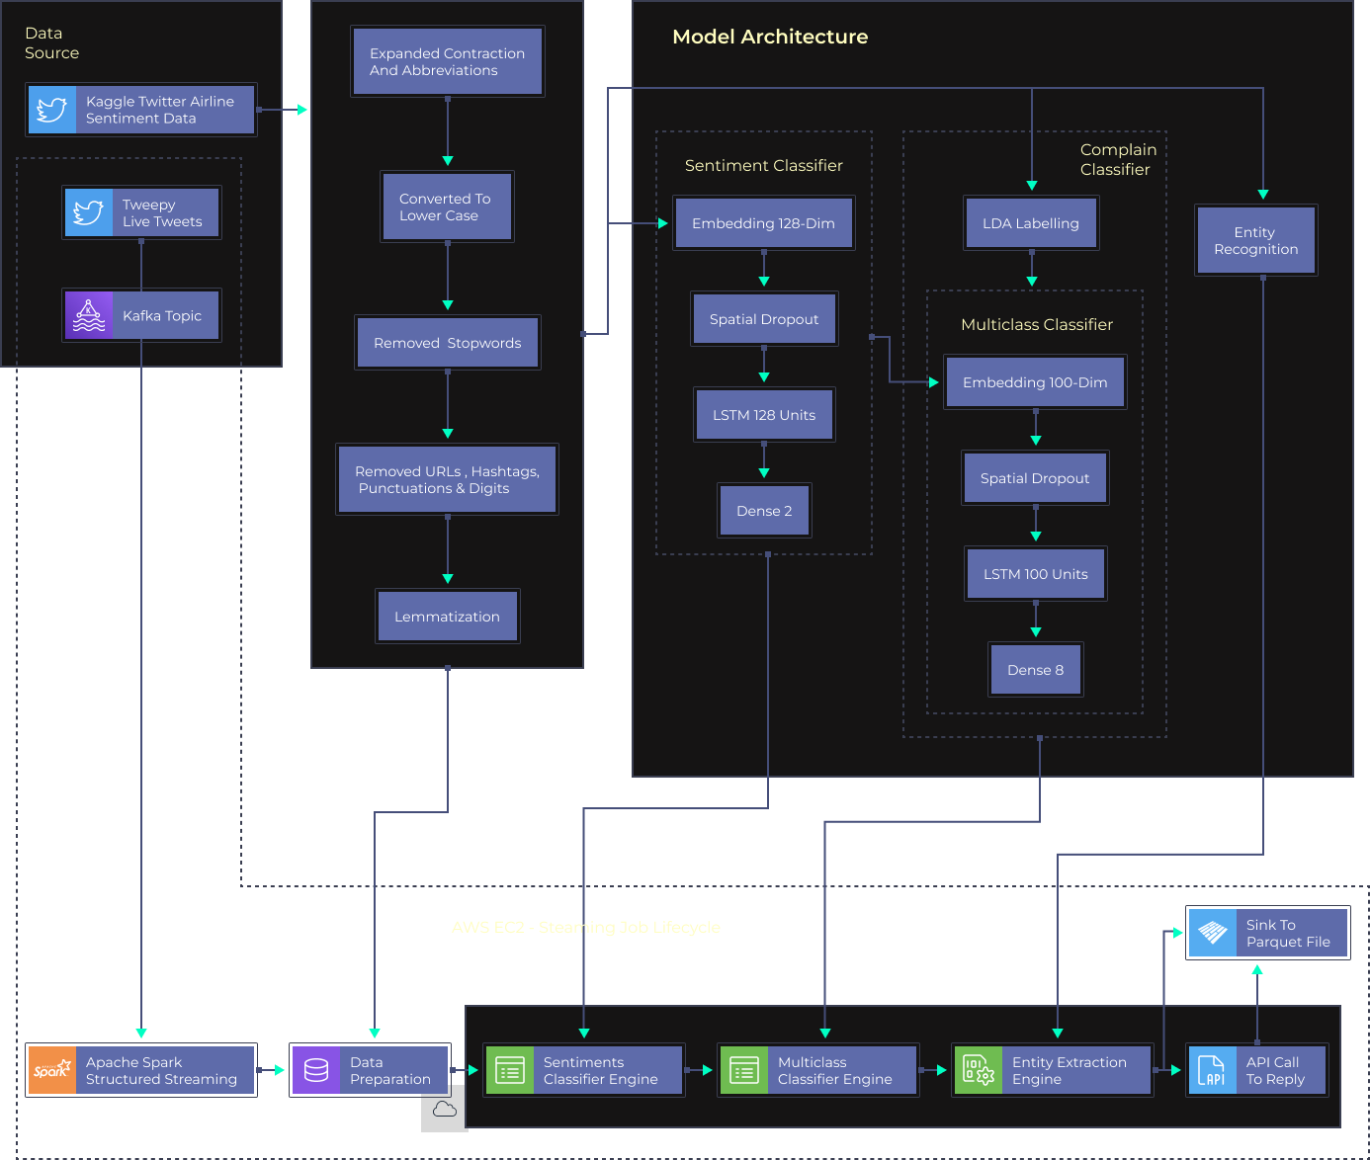Click the Twitter bird icon beside Kaggle dataset
This screenshot has height=1160, width=1370.
51,110
